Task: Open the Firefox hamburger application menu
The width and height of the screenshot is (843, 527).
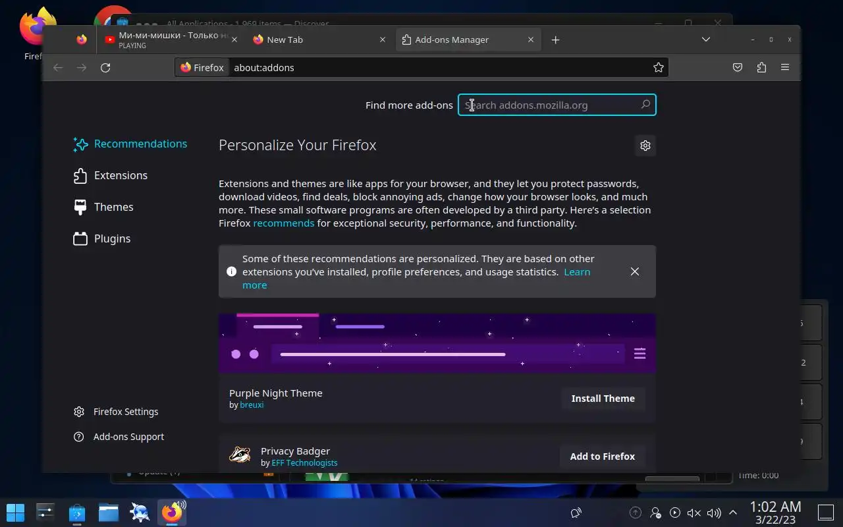Action: (x=785, y=67)
